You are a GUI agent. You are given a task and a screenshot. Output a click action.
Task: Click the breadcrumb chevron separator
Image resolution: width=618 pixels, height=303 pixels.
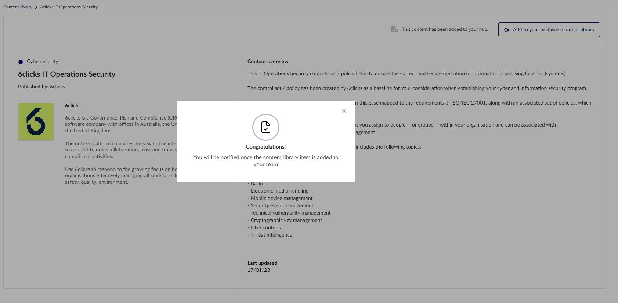(x=36, y=7)
